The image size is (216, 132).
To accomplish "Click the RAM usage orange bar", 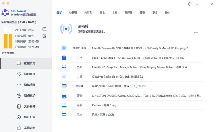I will (10, 41).
